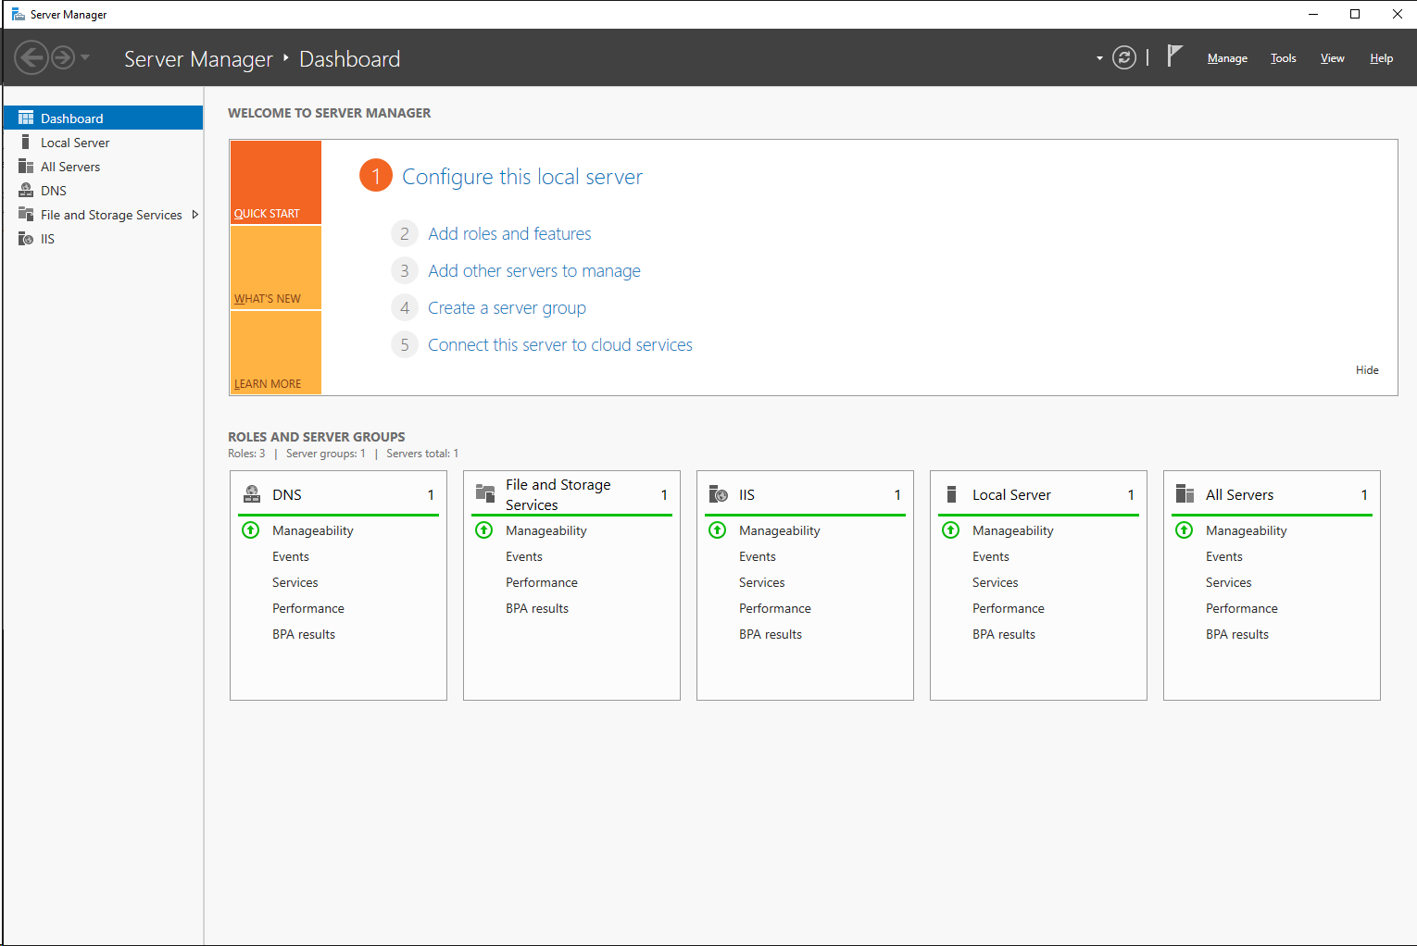1417x946 pixels.
Task: Click the Server Manager title bar icon
Action: click(18, 14)
